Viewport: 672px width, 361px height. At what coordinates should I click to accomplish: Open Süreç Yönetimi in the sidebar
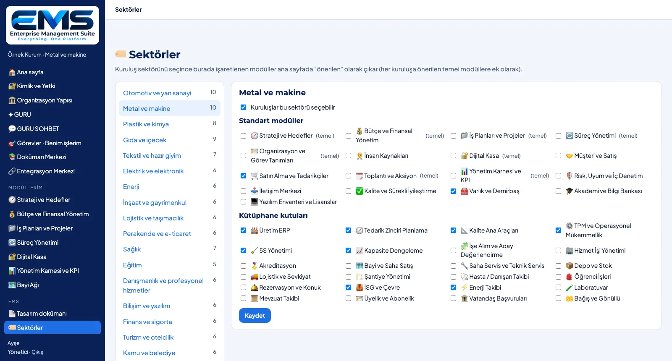(x=52, y=243)
